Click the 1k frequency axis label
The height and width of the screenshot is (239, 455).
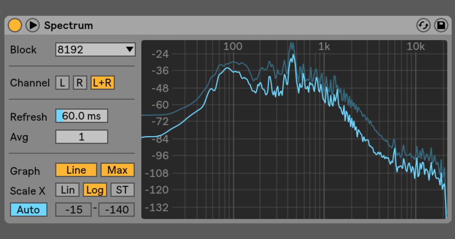[x=324, y=47]
